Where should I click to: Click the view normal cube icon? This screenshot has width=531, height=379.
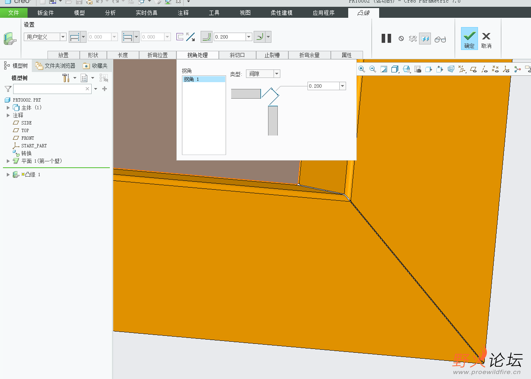[x=440, y=69]
